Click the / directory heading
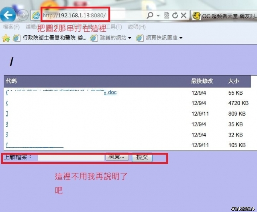The width and height of the screenshot is (257, 212). tap(11, 62)
